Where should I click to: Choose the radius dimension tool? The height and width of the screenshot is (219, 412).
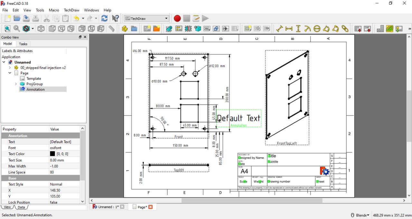pos(308,29)
